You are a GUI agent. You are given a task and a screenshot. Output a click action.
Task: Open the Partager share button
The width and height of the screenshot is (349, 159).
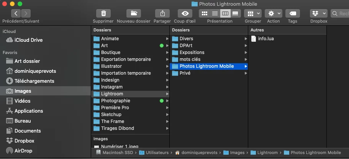click(162, 13)
